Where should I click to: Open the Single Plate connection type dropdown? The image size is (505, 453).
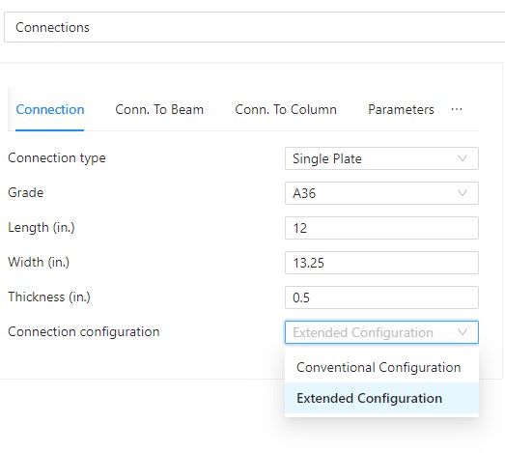click(x=381, y=158)
